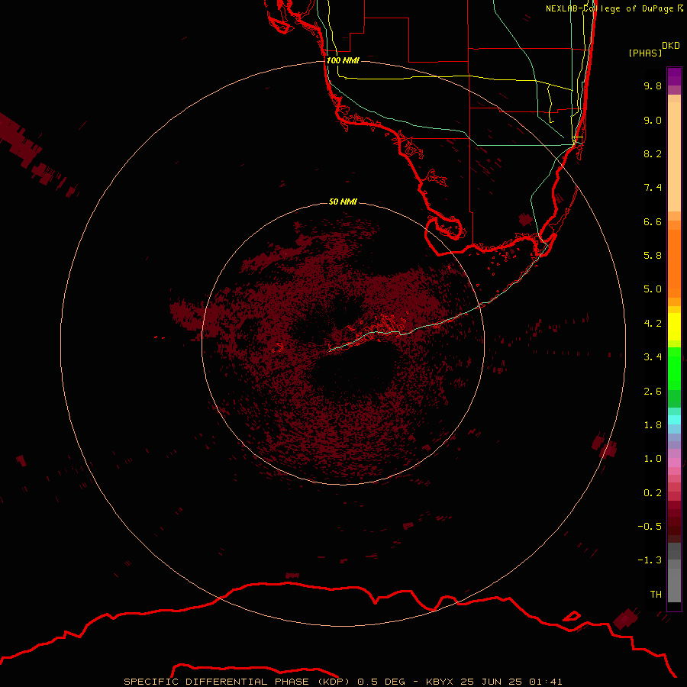Select the -0.5 scale value
The image size is (687, 687).
click(650, 527)
